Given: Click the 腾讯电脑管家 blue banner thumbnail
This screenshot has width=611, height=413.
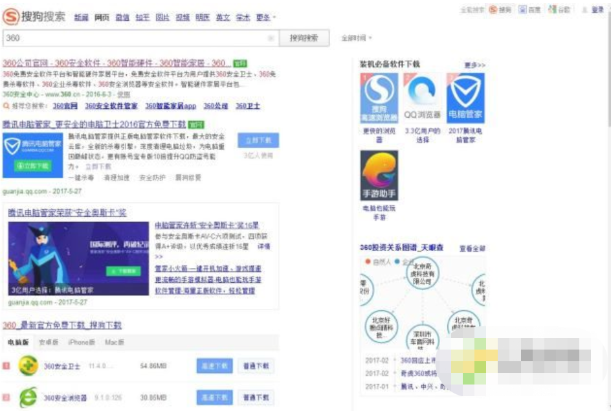Looking at the screenshot, I should pyautogui.click(x=33, y=155).
